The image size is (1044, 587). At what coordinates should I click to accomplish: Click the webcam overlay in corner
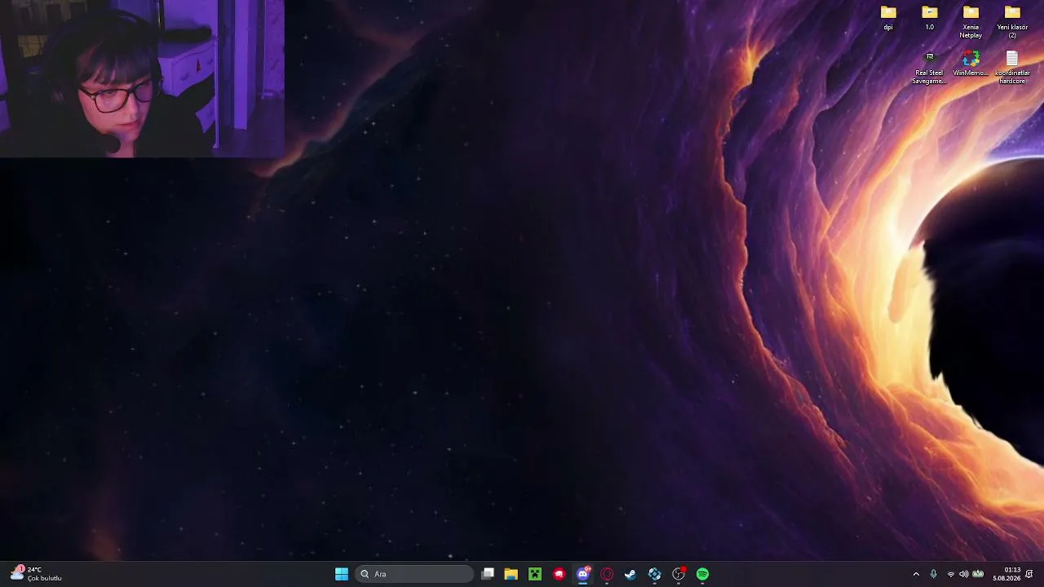point(142,78)
